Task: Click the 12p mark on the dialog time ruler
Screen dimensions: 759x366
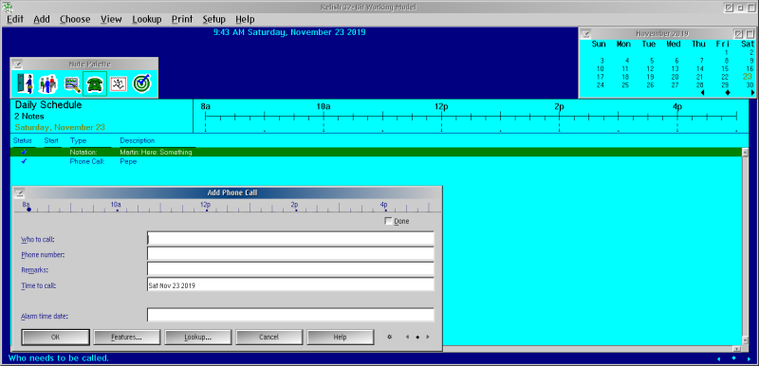Action: (205, 205)
